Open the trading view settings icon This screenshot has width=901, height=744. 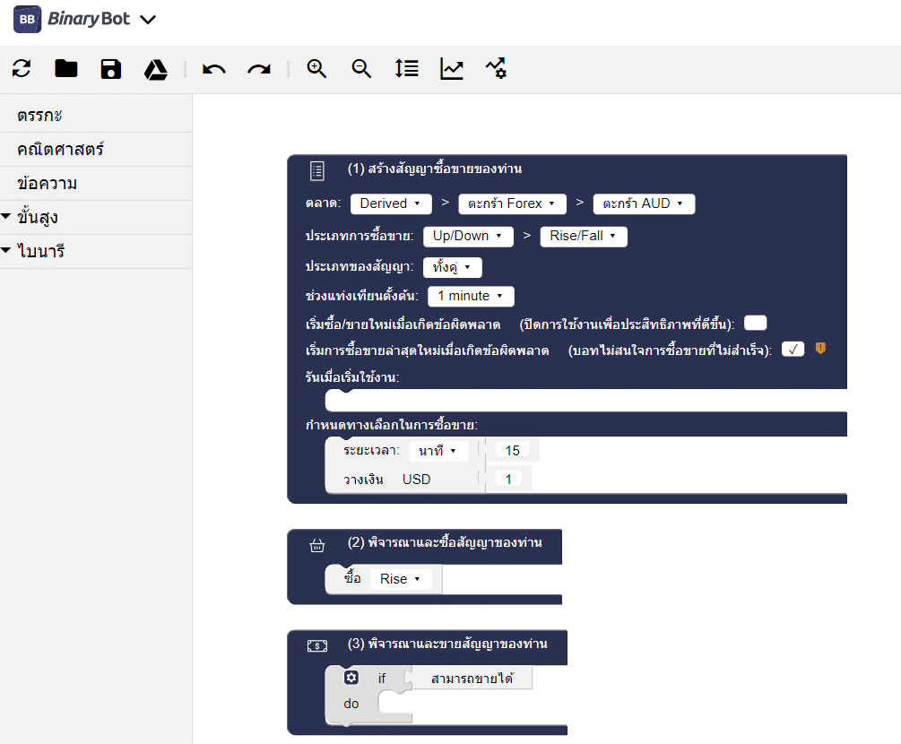(x=496, y=69)
